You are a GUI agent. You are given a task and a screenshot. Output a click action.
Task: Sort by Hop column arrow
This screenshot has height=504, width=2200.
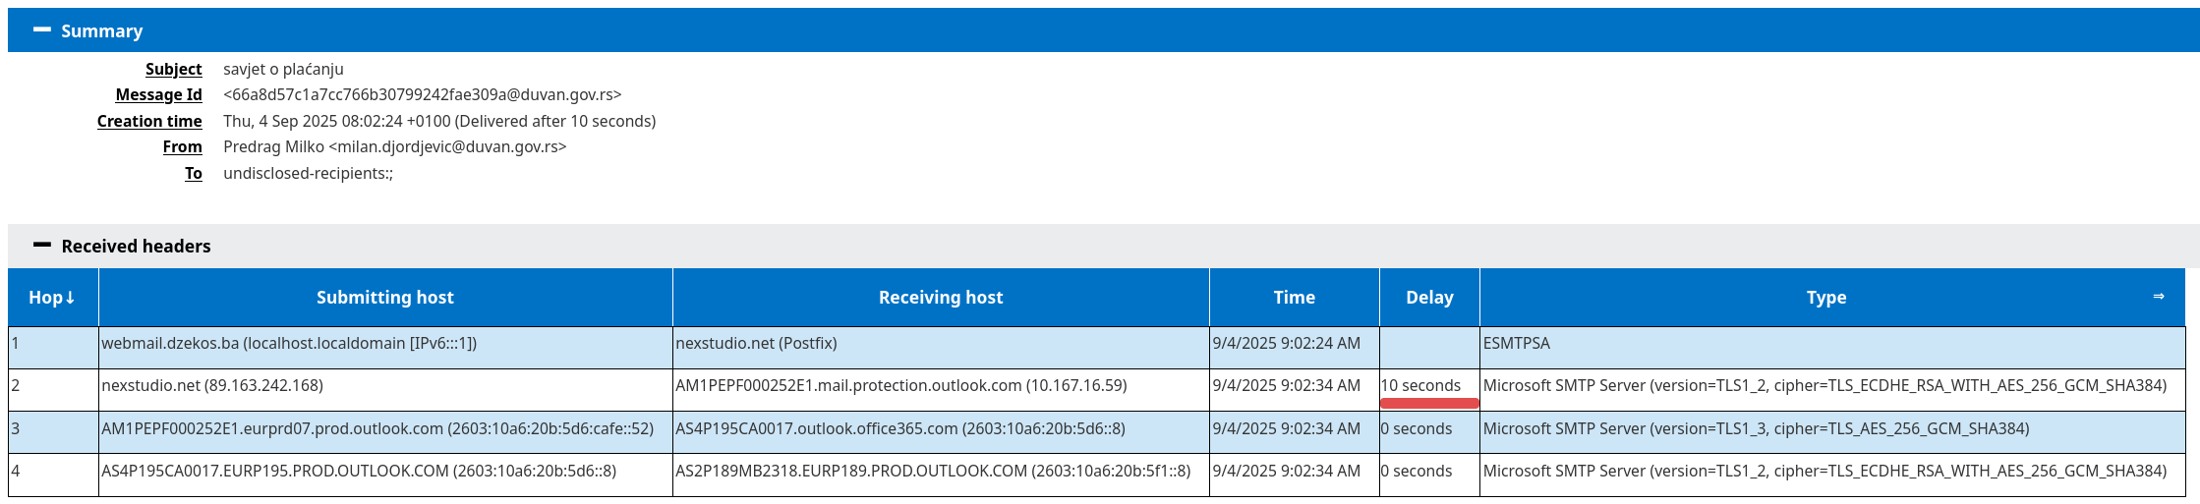(x=70, y=298)
